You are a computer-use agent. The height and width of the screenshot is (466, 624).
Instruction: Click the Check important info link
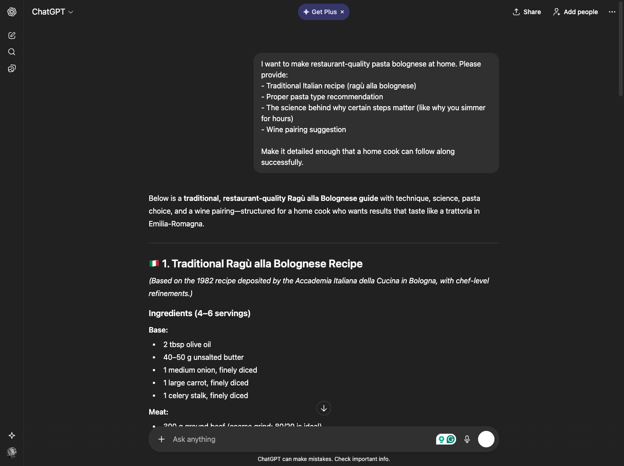pyautogui.click(x=362, y=459)
